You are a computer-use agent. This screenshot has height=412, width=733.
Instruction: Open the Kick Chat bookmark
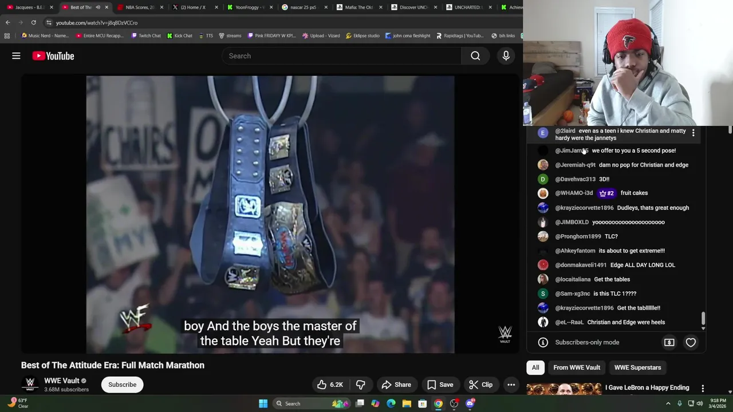pos(179,35)
